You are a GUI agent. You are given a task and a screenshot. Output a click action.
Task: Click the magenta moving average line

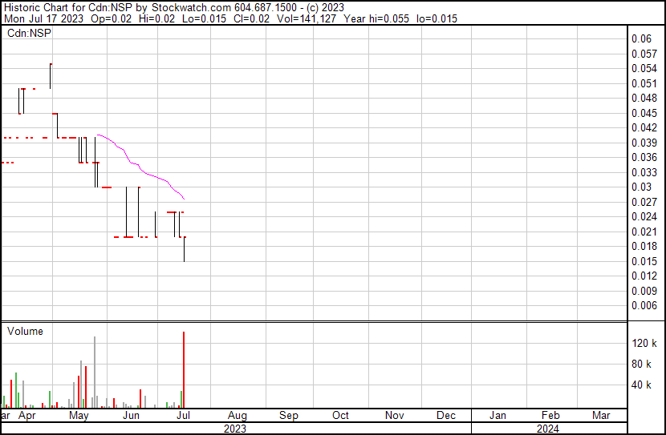pos(136,163)
